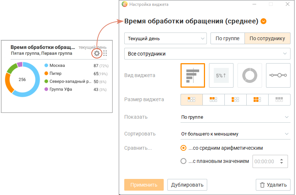Click the app logo in title bar
This screenshot has width=296, height=195.
click(x=125, y=4)
